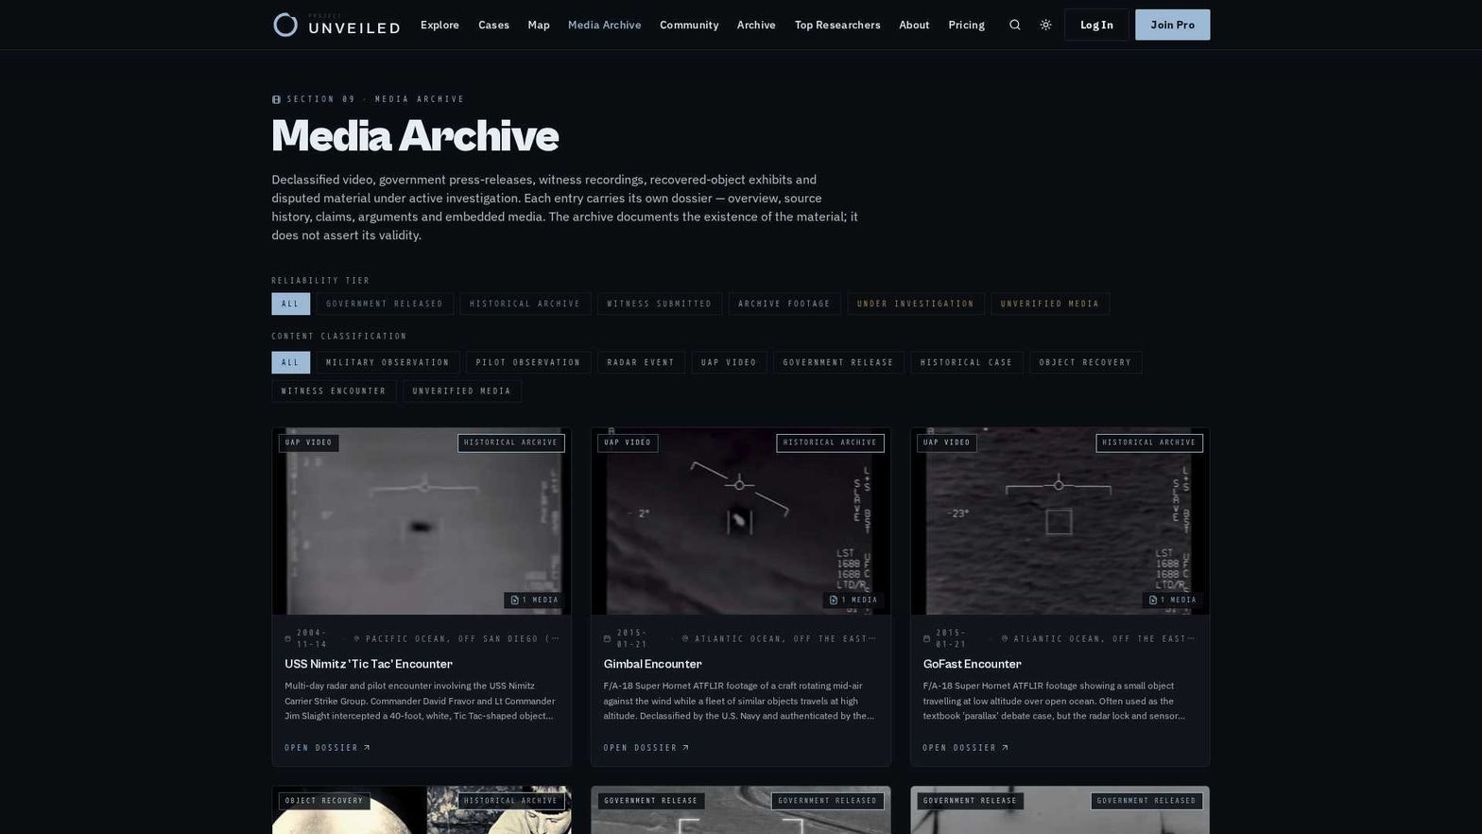Open USS Nimitz 'Tic Tac' footage thumbnail

click(422, 521)
